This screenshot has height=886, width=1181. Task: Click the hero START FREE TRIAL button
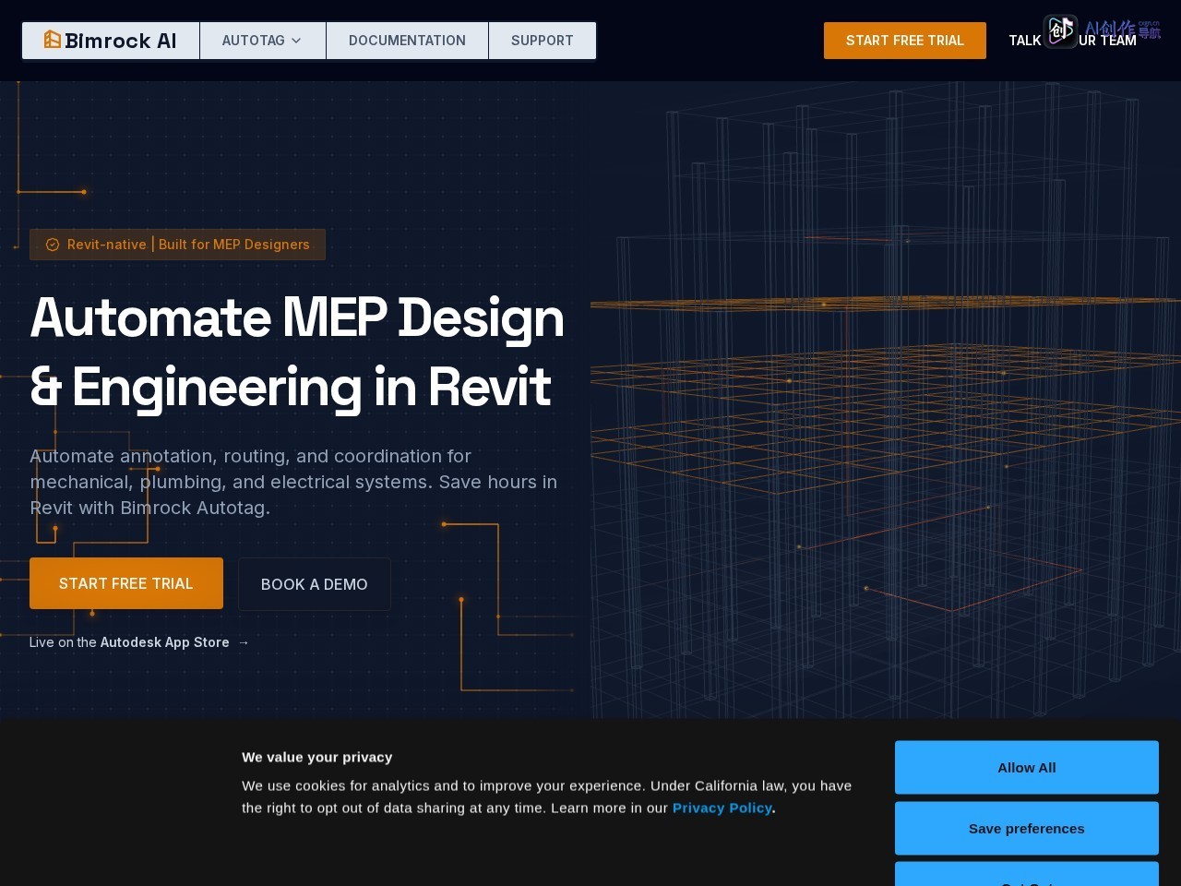(x=126, y=583)
